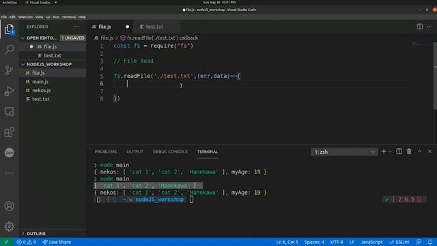Open the feedback icon in status bar
437x246 pixels.
(419, 242)
